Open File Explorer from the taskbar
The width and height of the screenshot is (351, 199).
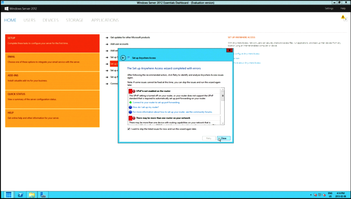pos(32,195)
